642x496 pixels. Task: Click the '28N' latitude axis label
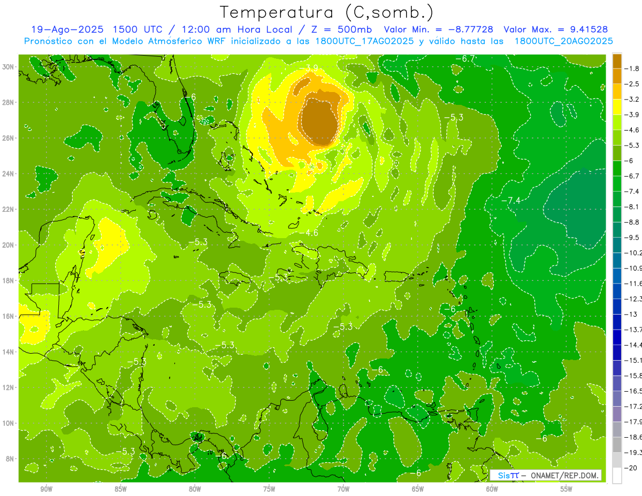[x=7, y=102]
